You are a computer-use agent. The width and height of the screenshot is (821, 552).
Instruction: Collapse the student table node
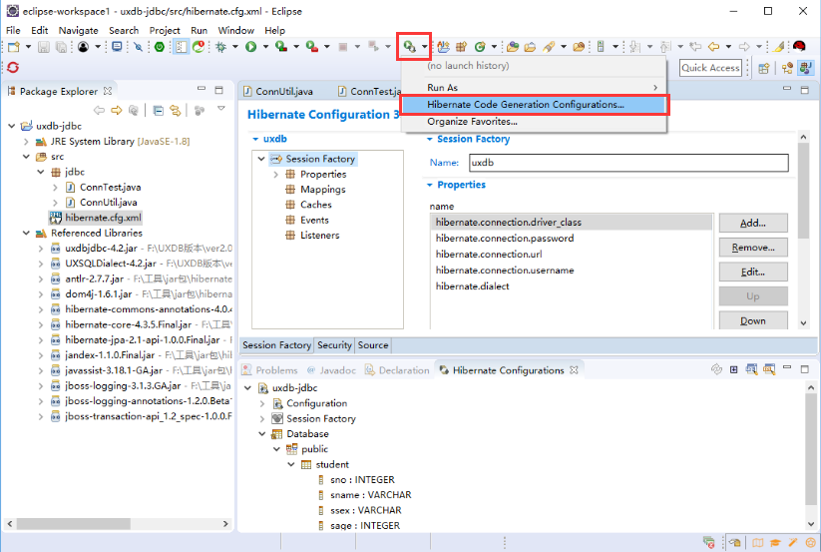pyautogui.click(x=292, y=464)
